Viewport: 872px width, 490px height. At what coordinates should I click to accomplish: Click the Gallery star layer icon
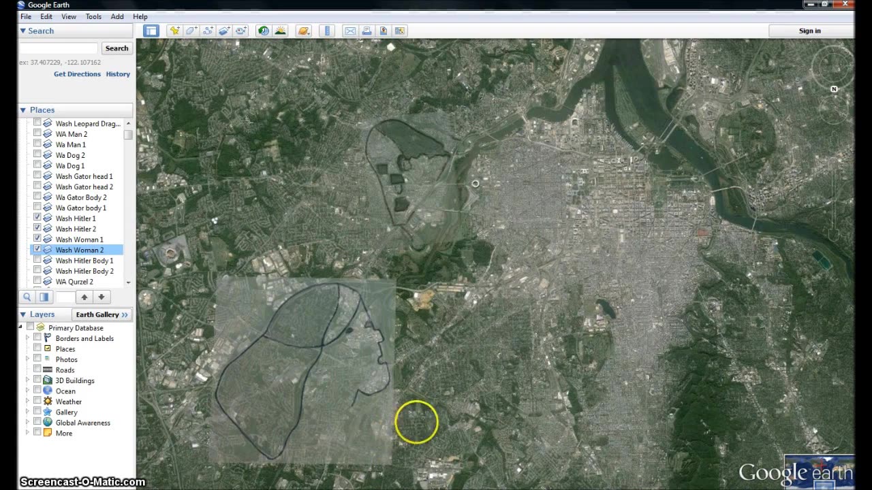(x=48, y=412)
